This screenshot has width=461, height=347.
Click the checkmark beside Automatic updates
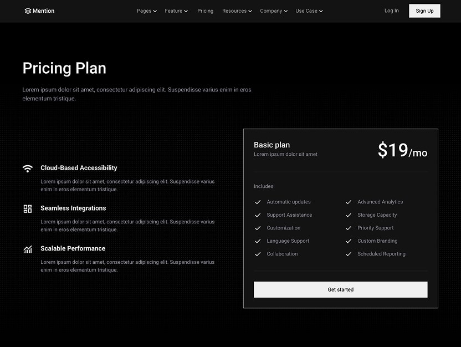258,202
